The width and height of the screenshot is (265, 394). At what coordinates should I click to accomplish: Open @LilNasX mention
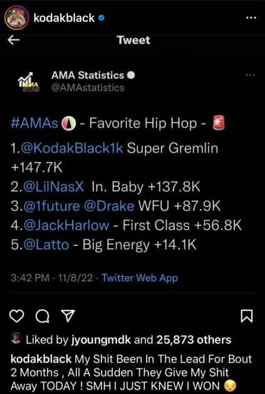click(53, 187)
